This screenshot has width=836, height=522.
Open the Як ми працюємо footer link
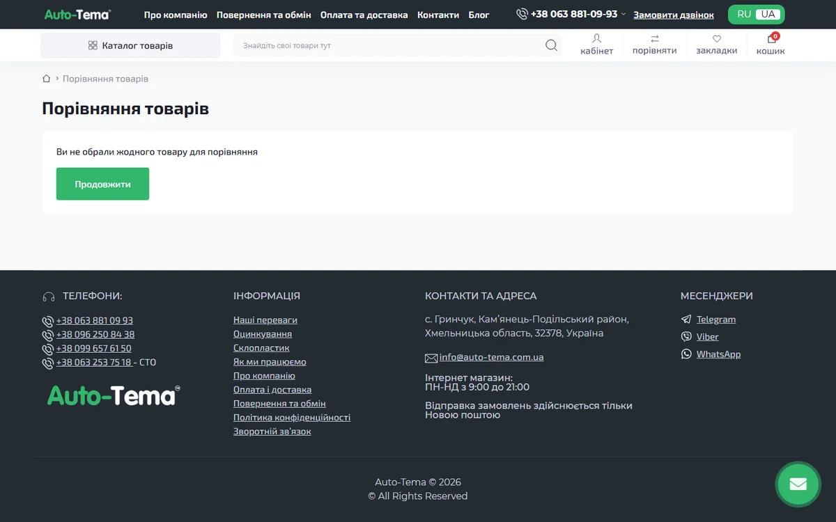coord(270,362)
